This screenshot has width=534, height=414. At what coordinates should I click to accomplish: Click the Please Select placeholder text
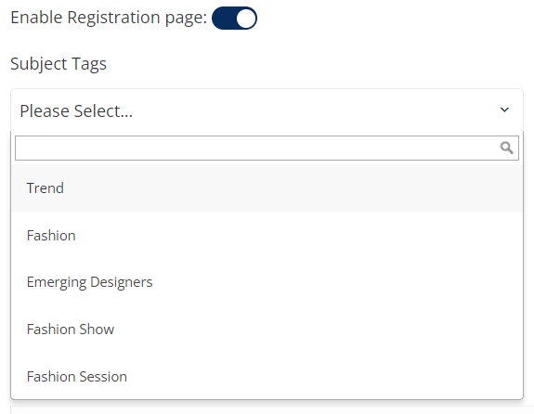[76, 111]
